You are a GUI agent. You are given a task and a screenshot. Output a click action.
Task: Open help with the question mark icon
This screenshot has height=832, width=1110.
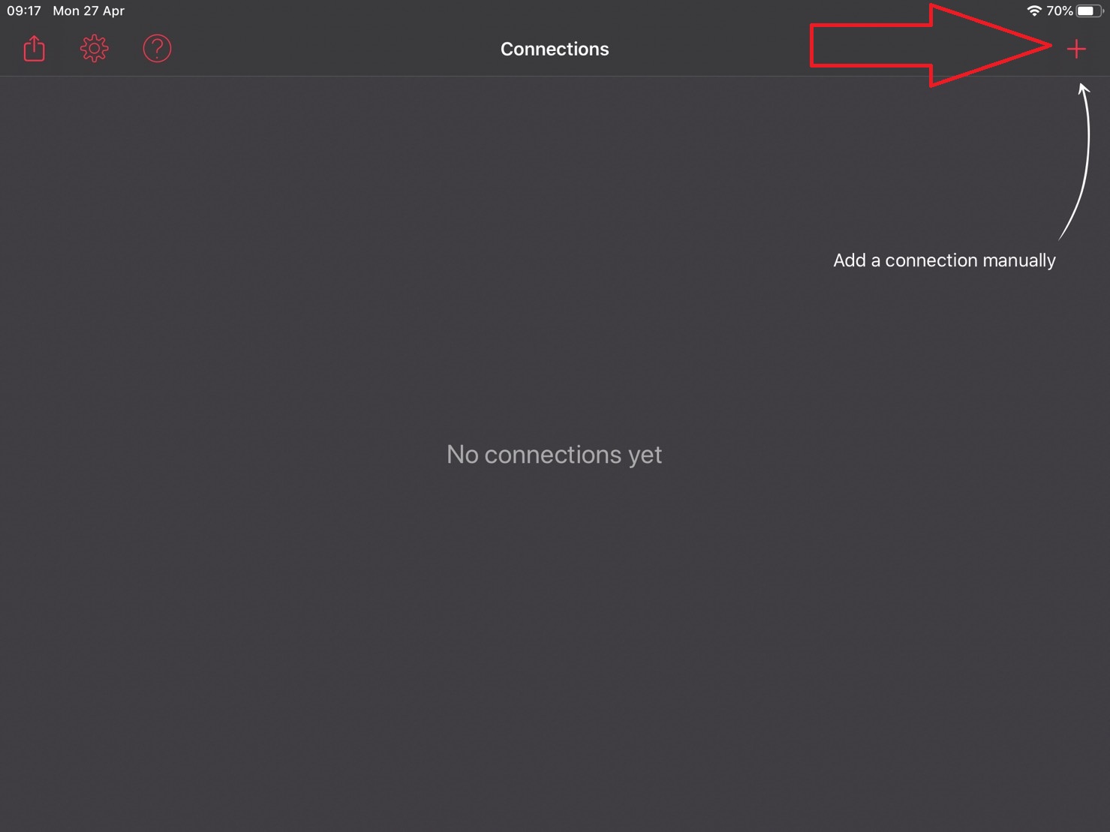click(x=157, y=49)
